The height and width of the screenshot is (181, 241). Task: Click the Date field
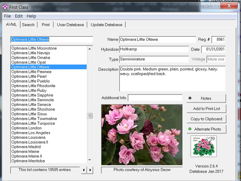point(214,49)
